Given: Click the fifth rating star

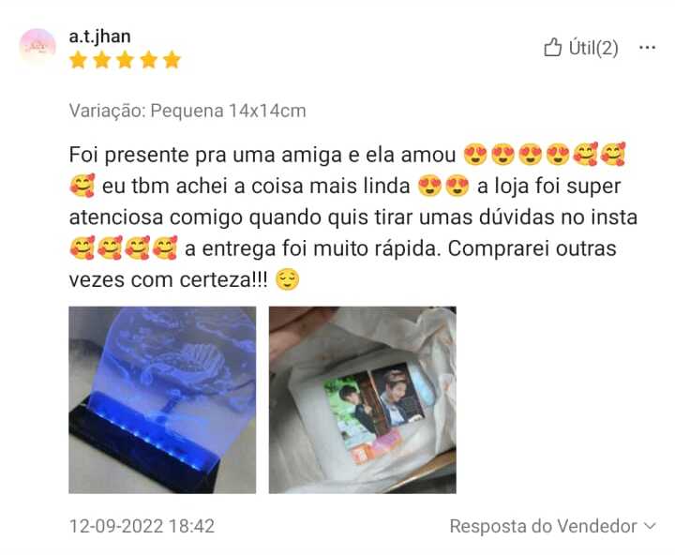Looking at the screenshot, I should (172, 60).
